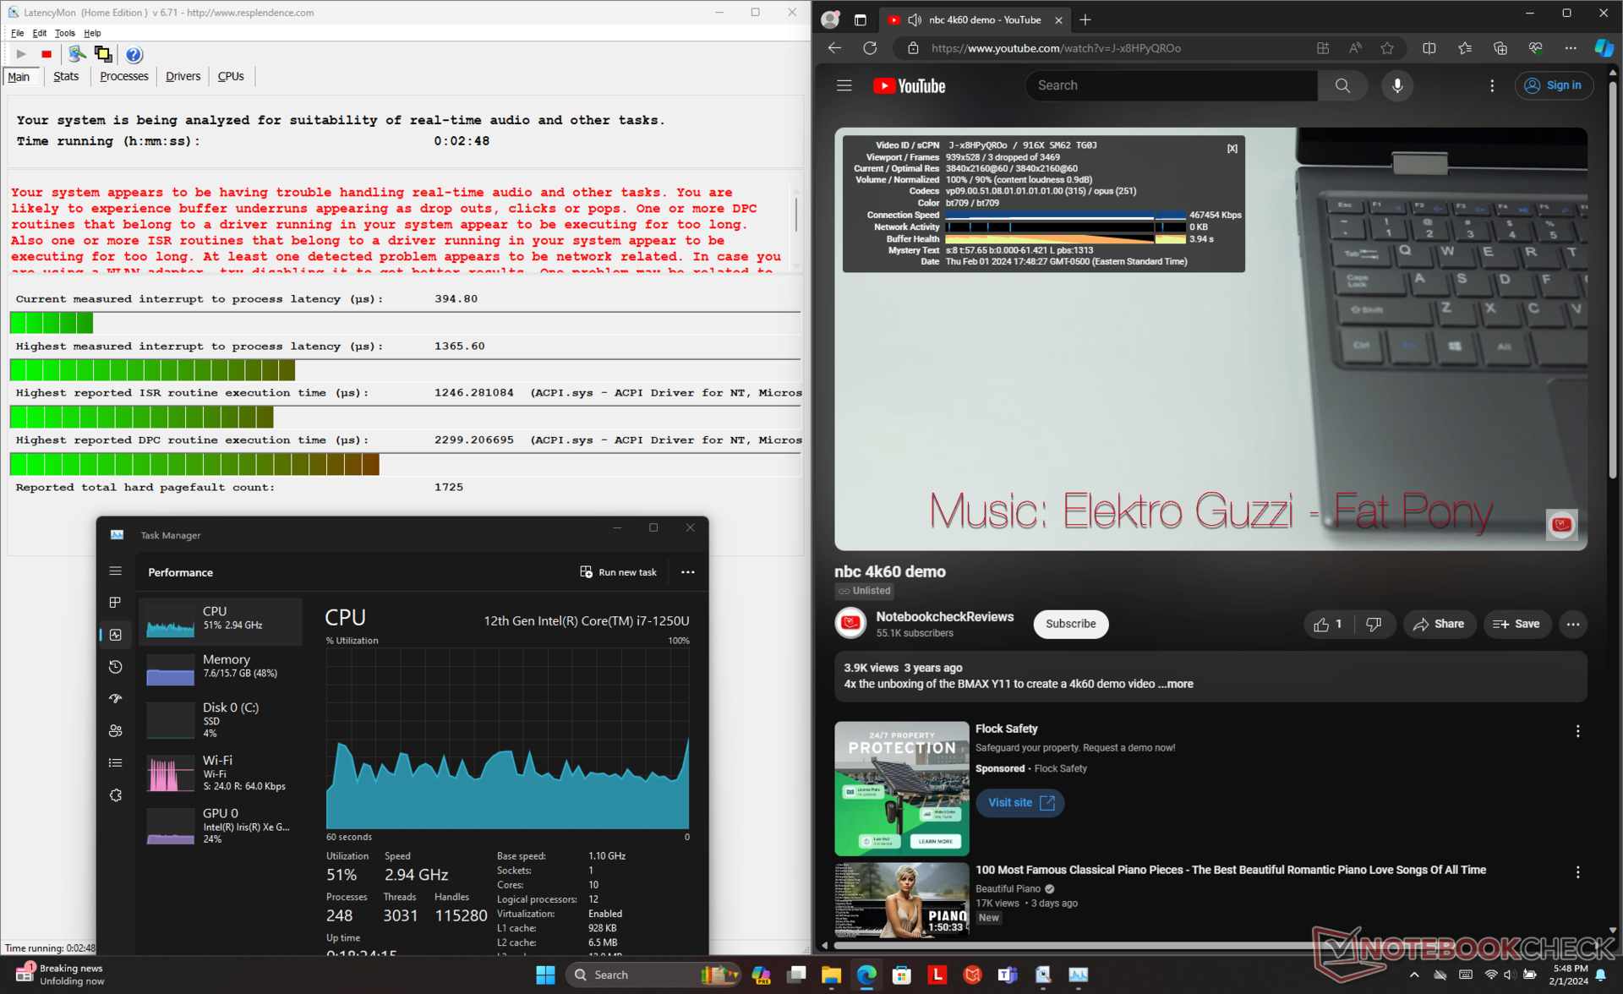The image size is (1623, 994).
Task: Click Share button under video
Action: [x=1439, y=624]
